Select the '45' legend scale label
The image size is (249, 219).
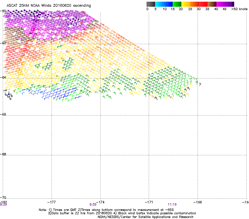(x=224, y=9)
